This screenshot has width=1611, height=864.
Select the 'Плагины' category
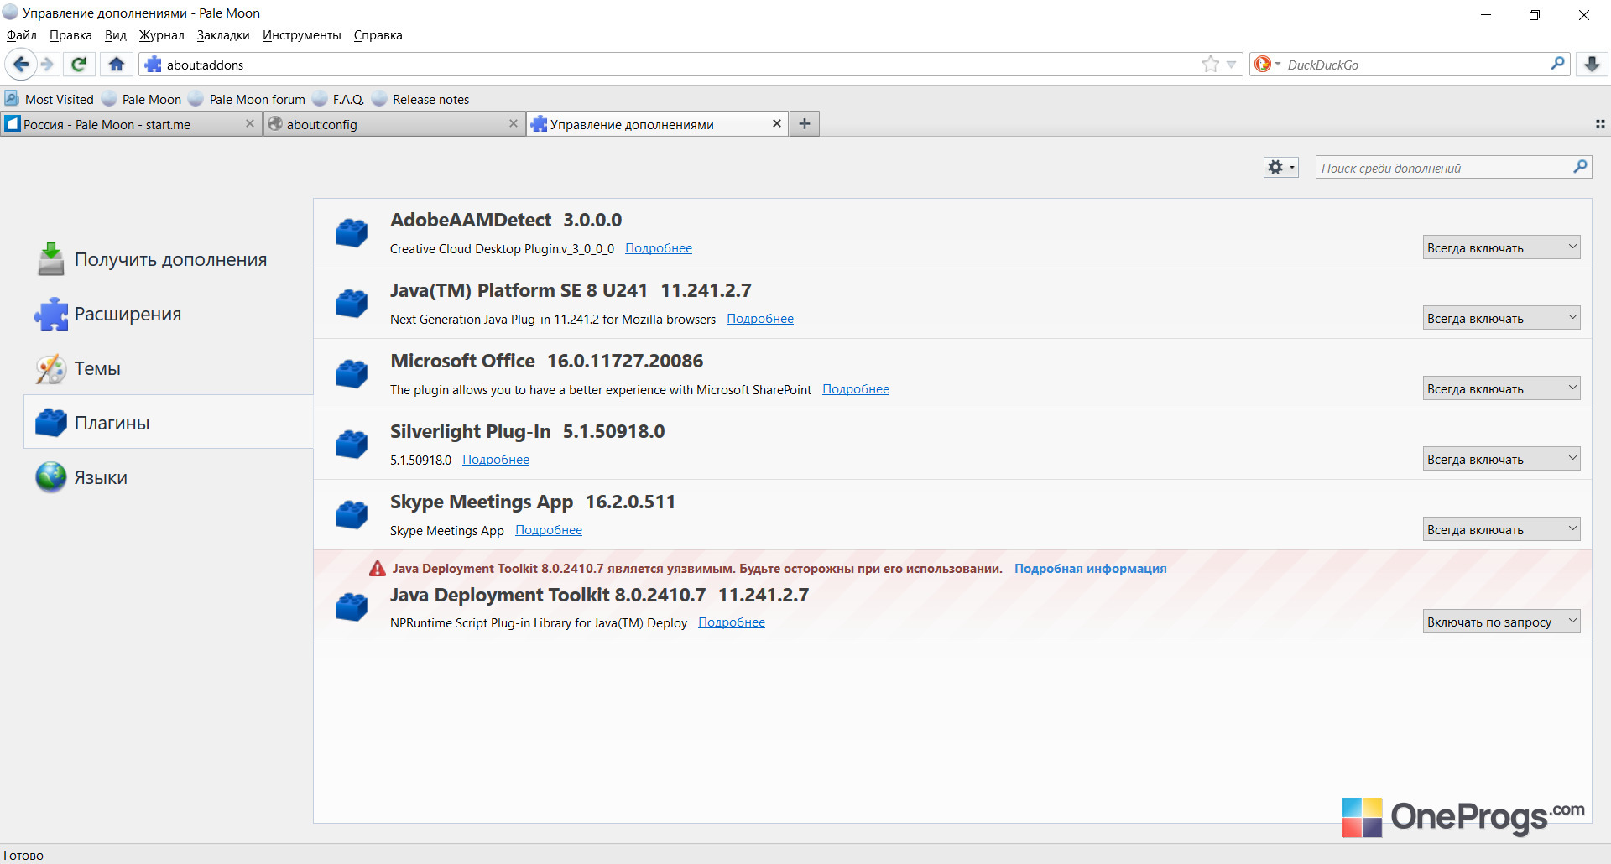click(168, 422)
